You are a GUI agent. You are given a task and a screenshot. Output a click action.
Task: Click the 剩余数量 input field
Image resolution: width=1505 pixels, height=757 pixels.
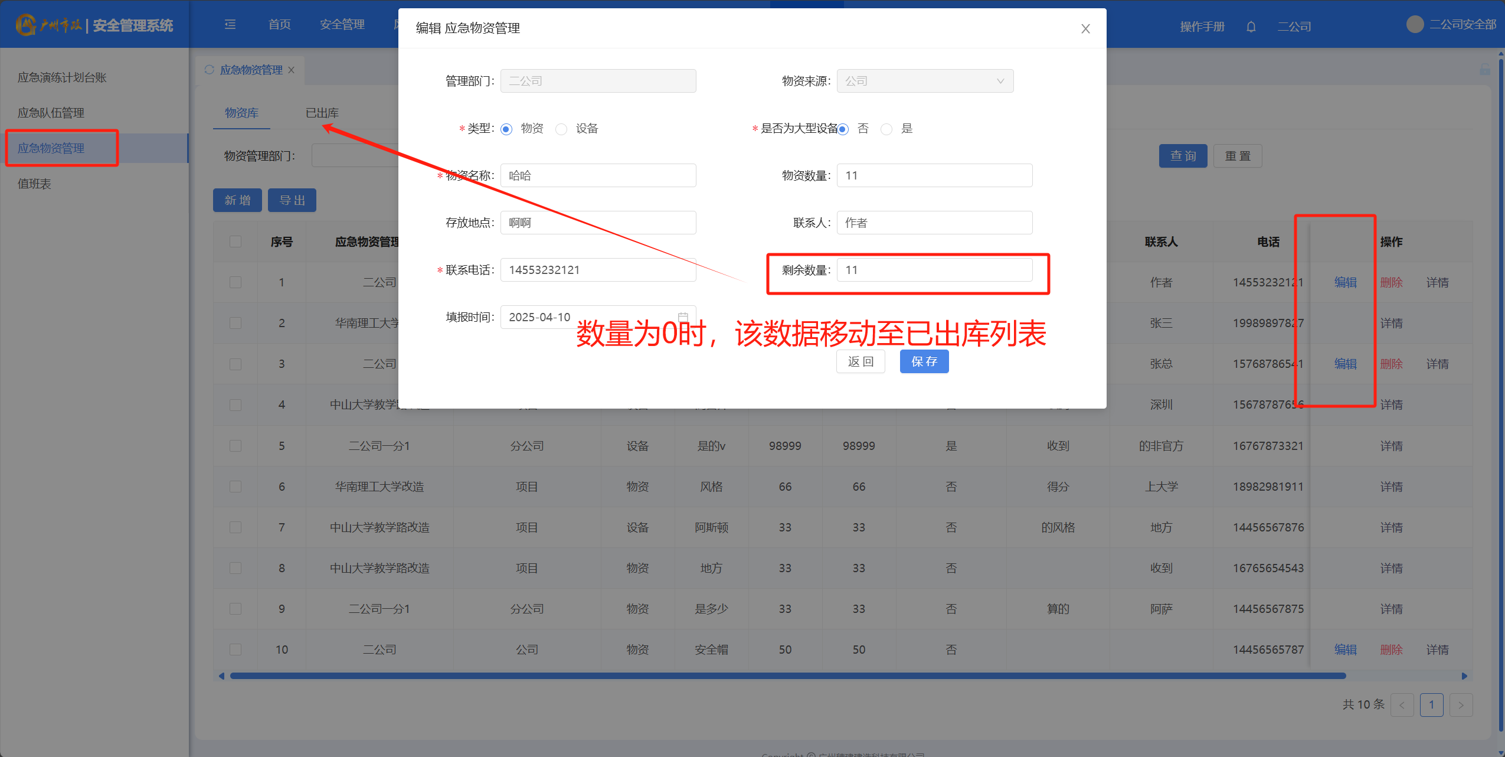(x=934, y=270)
